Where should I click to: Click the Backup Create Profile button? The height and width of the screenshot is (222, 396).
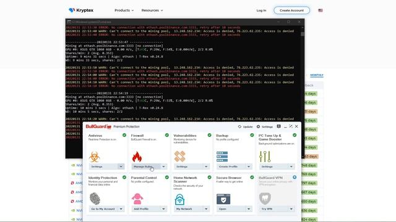pos(231,166)
